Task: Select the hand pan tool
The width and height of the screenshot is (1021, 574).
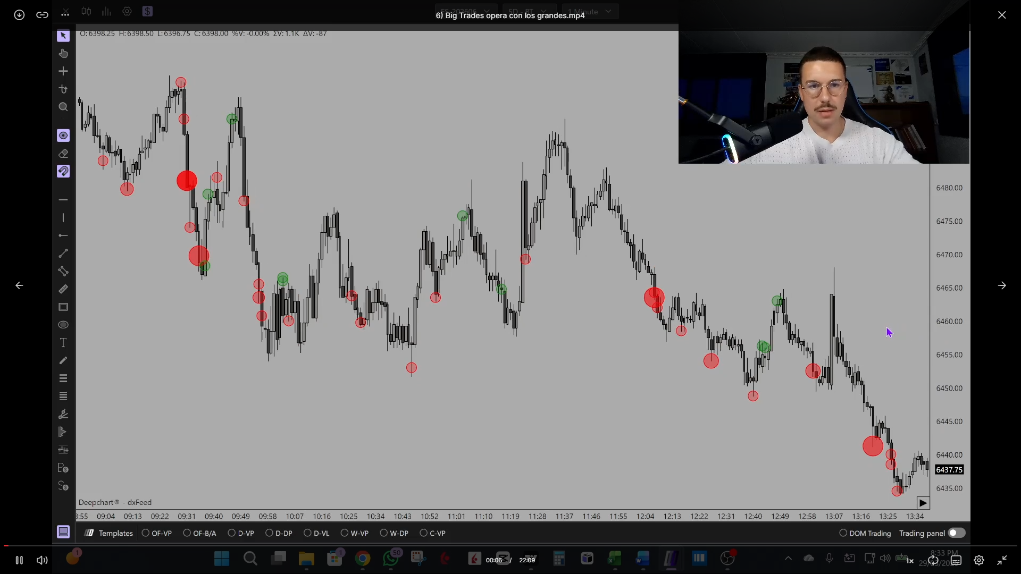Action: click(x=63, y=53)
